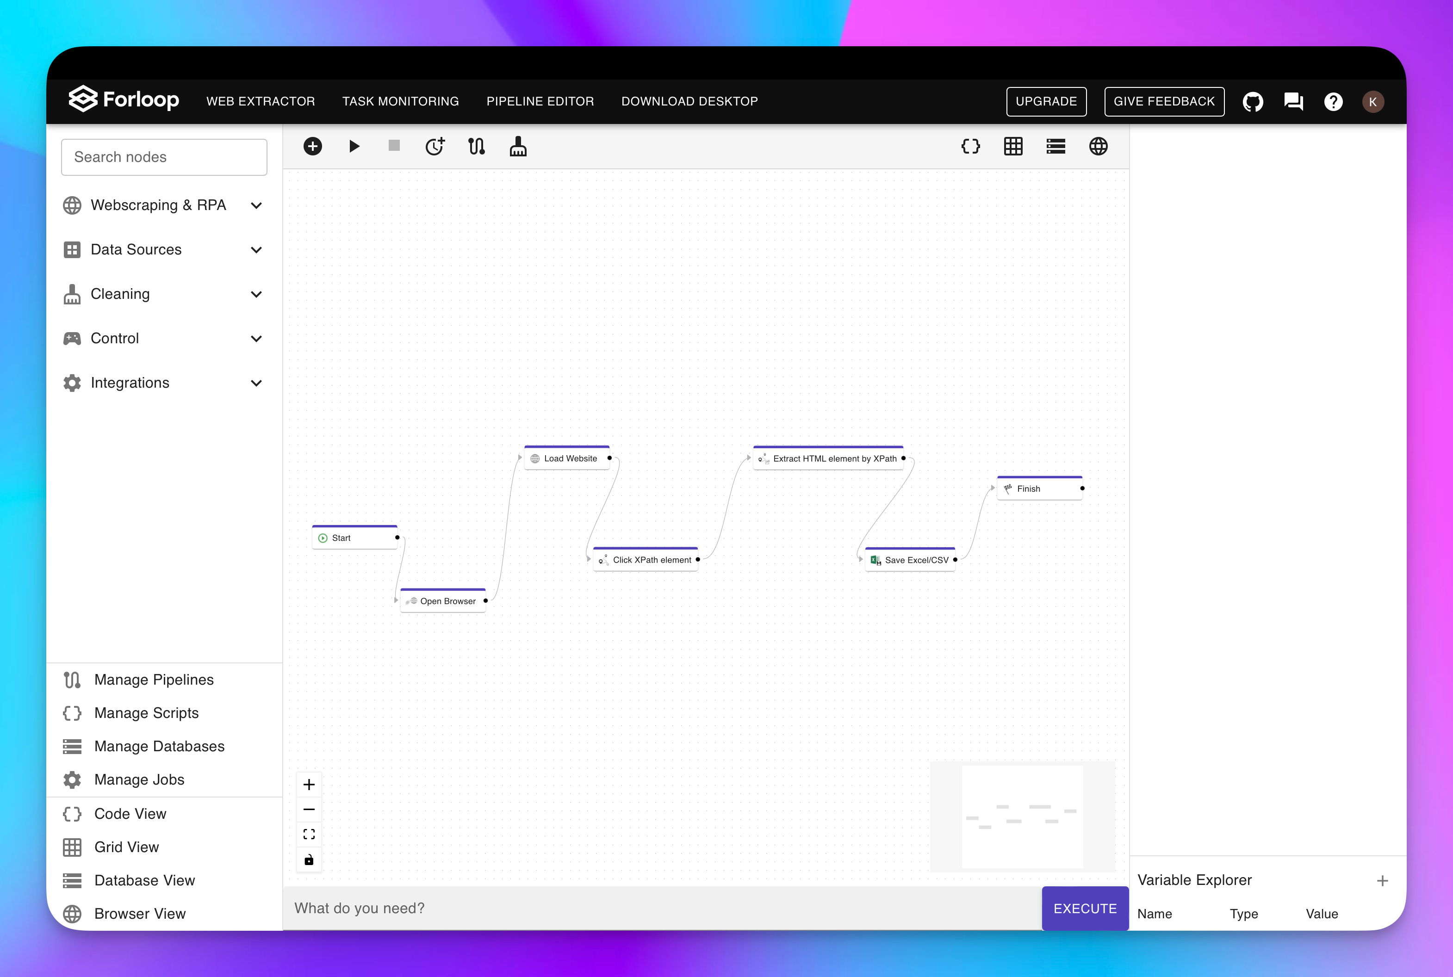1453x977 pixels.
Task: Toggle the canvas lock icon
Action: 309,860
